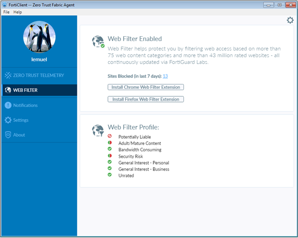Image resolution: width=298 pixels, height=238 pixels.
Task: Click green check beside General Interest - Personal
Action: pos(110,162)
